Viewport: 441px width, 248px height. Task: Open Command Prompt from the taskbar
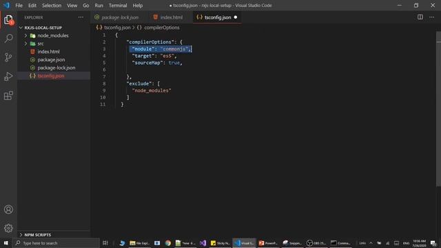[340, 243]
